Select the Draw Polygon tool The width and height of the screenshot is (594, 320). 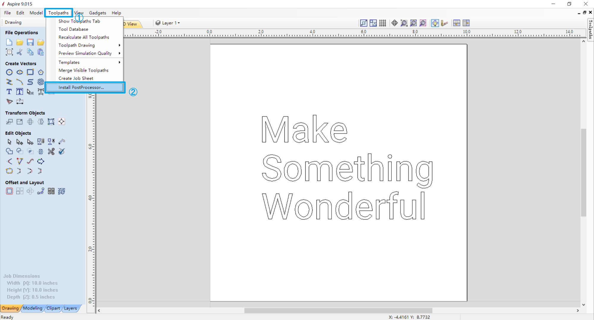point(41,72)
